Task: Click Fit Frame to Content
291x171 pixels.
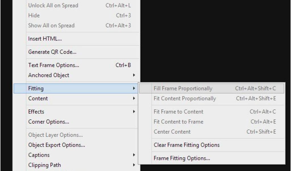Action: point(178,112)
